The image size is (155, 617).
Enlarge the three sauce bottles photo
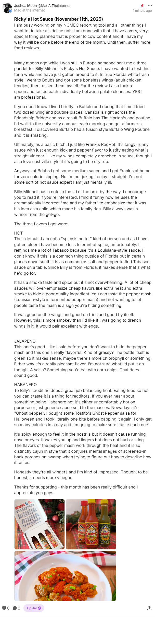point(91,524)
